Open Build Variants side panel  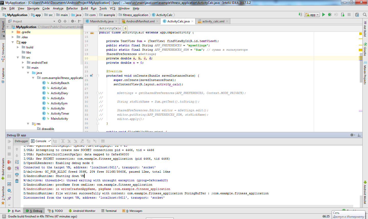pos(3,169)
